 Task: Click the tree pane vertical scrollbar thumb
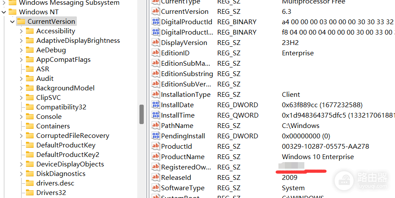click(x=142, y=114)
